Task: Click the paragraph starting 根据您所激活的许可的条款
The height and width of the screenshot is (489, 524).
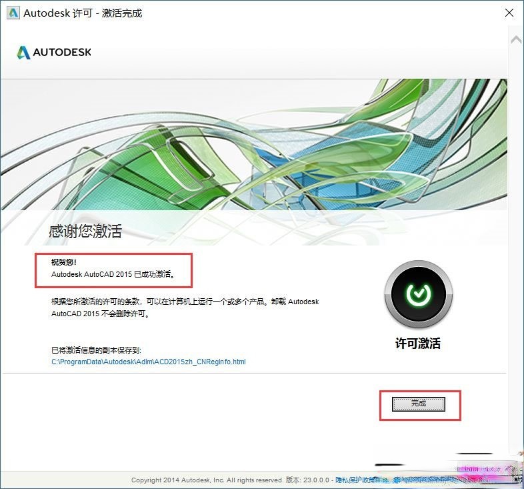Action: 185,308
